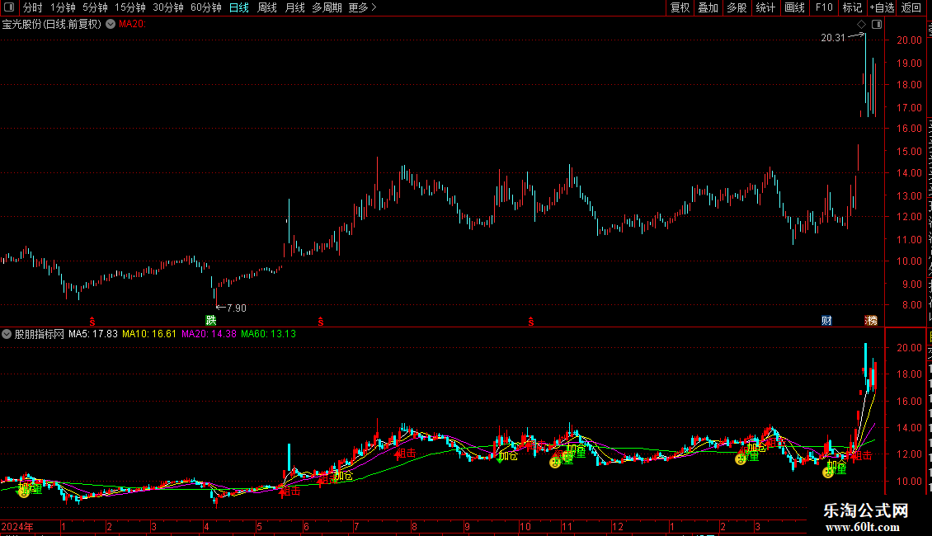Switch to 分时 intraday view
The height and width of the screenshot is (536, 932).
(x=33, y=7)
